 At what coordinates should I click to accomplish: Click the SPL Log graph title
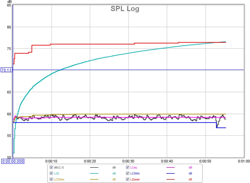125,9
